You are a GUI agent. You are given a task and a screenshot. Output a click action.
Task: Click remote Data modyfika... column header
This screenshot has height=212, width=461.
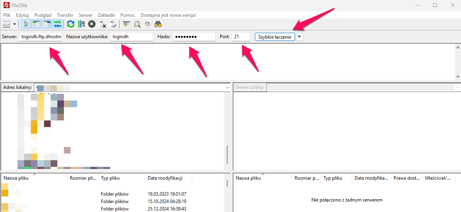(372, 178)
